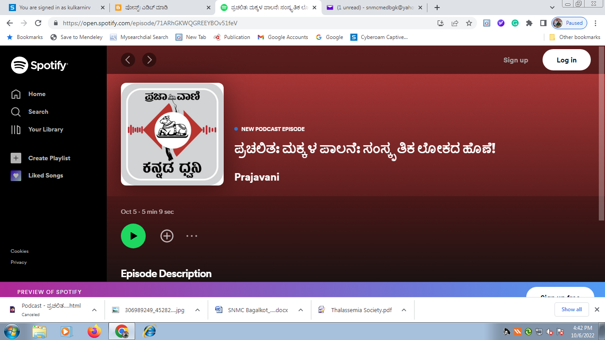Expand options for 306989249 jpg download
The width and height of the screenshot is (605, 340).
(198, 310)
